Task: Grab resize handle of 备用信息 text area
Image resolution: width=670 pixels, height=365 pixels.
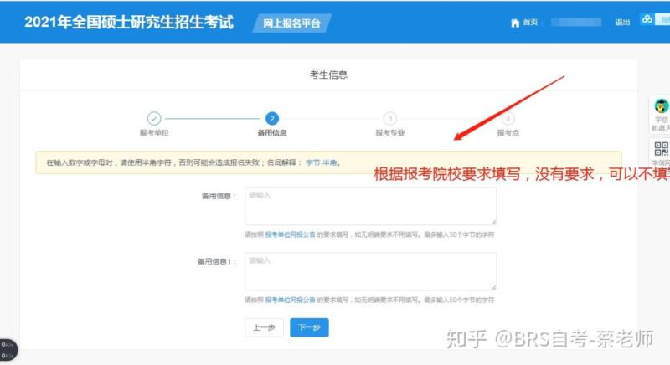Action: (493, 223)
